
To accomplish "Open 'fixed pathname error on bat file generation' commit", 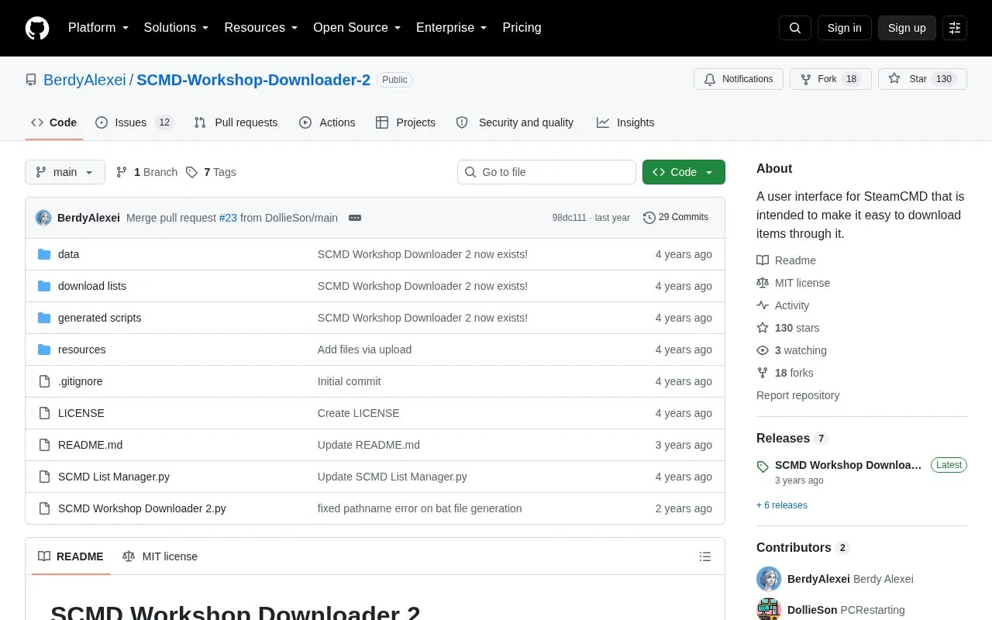I will tap(419, 508).
